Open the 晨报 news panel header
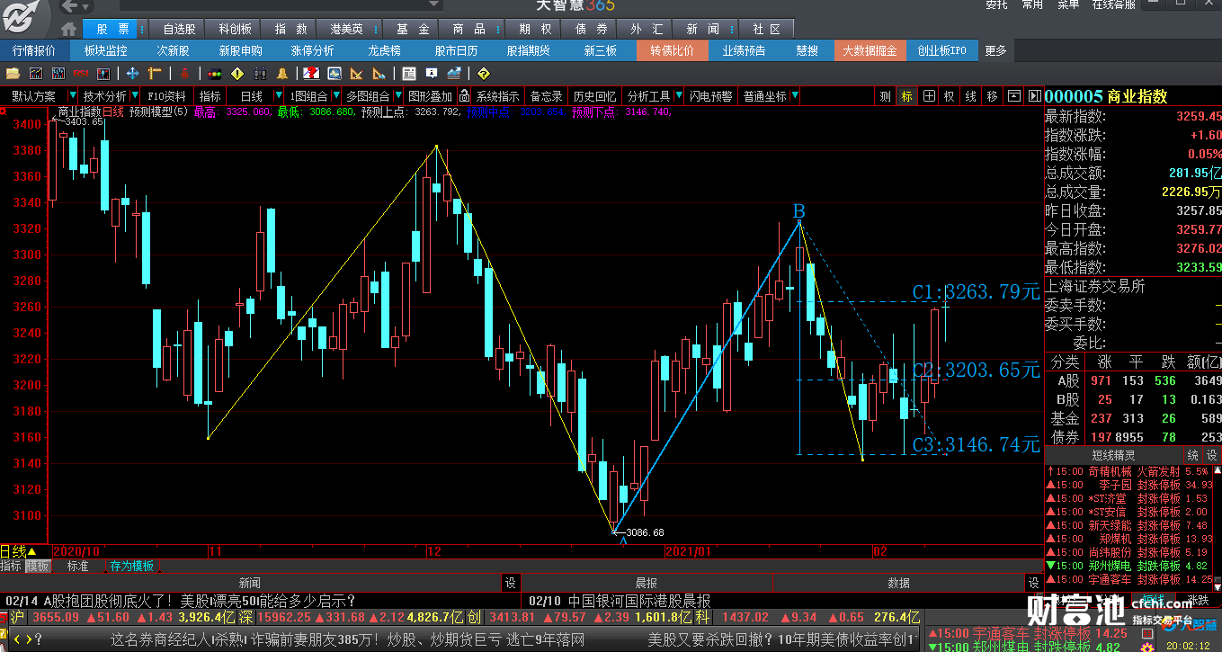This screenshot has width=1222, height=652. pyautogui.click(x=646, y=583)
